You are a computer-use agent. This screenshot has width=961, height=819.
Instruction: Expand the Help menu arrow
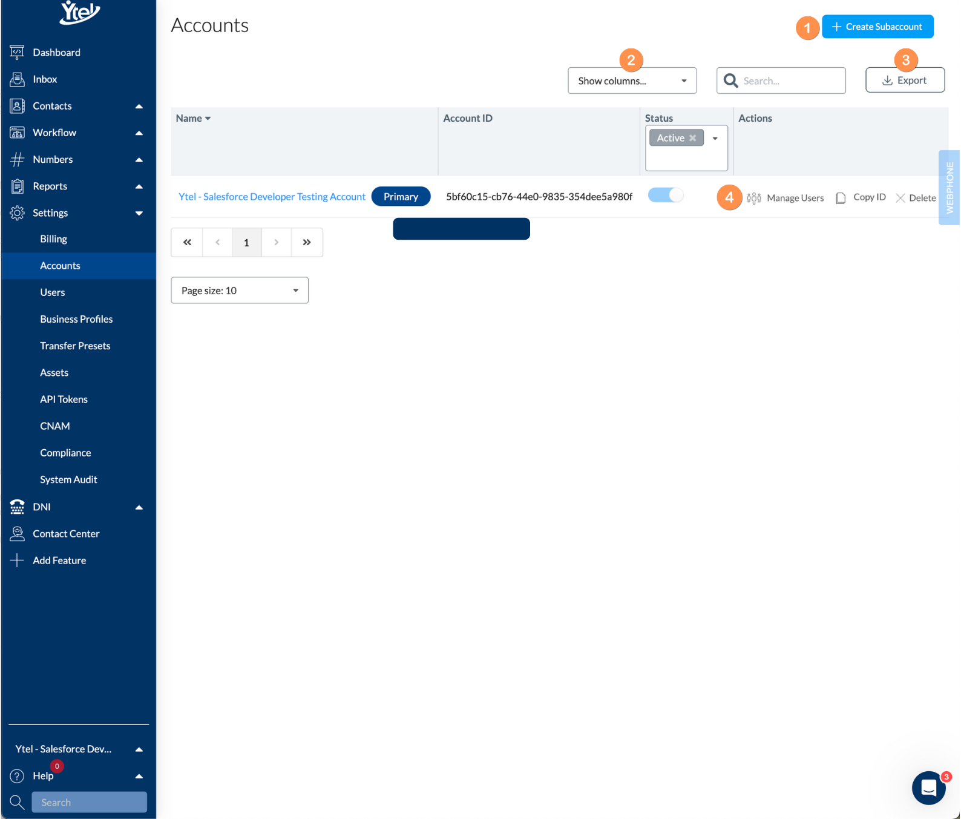pyautogui.click(x=139, y=776)
